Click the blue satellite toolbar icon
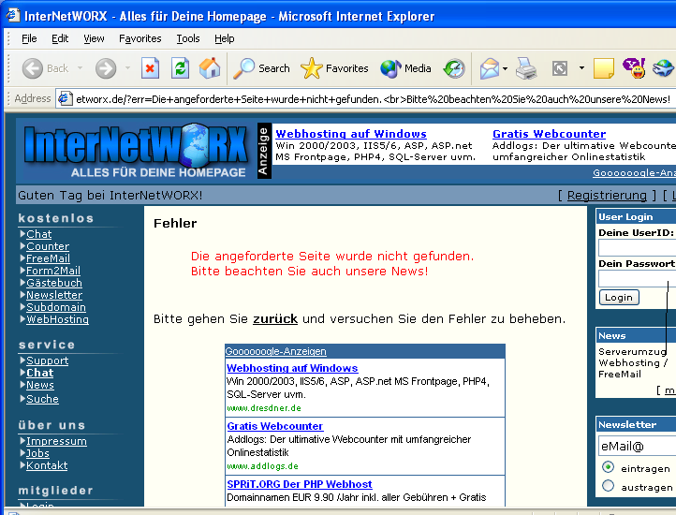Viewport: 676px width, 515px height. pos(663,68)
